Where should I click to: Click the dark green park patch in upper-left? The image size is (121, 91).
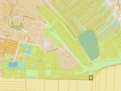pos(17,25)
